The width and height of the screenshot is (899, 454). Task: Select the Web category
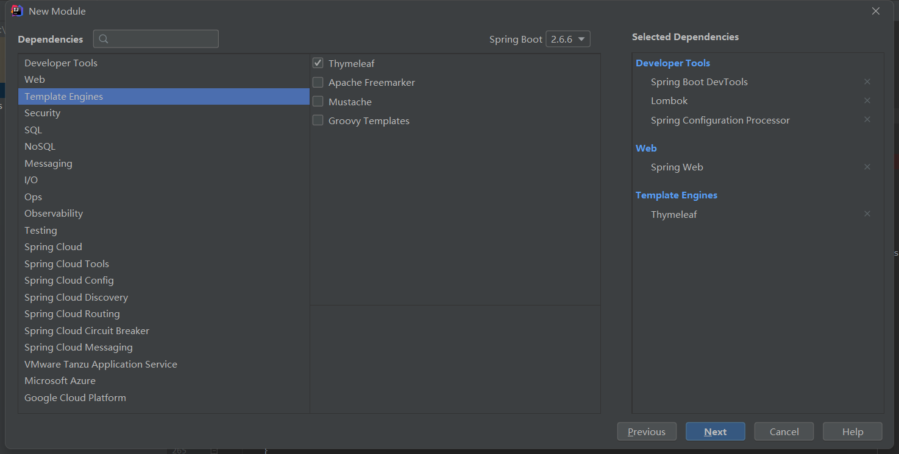tap(164, 80)
